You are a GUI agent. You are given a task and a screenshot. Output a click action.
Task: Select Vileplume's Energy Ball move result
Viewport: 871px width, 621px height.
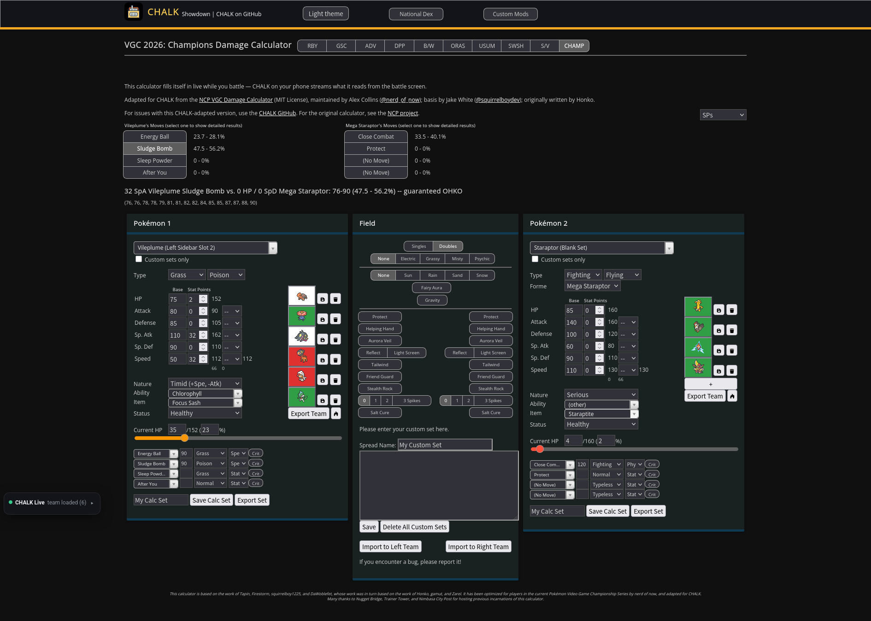click(155, 137)
